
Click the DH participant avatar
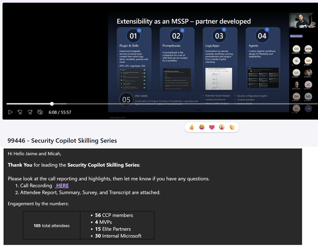pos(296,96)
